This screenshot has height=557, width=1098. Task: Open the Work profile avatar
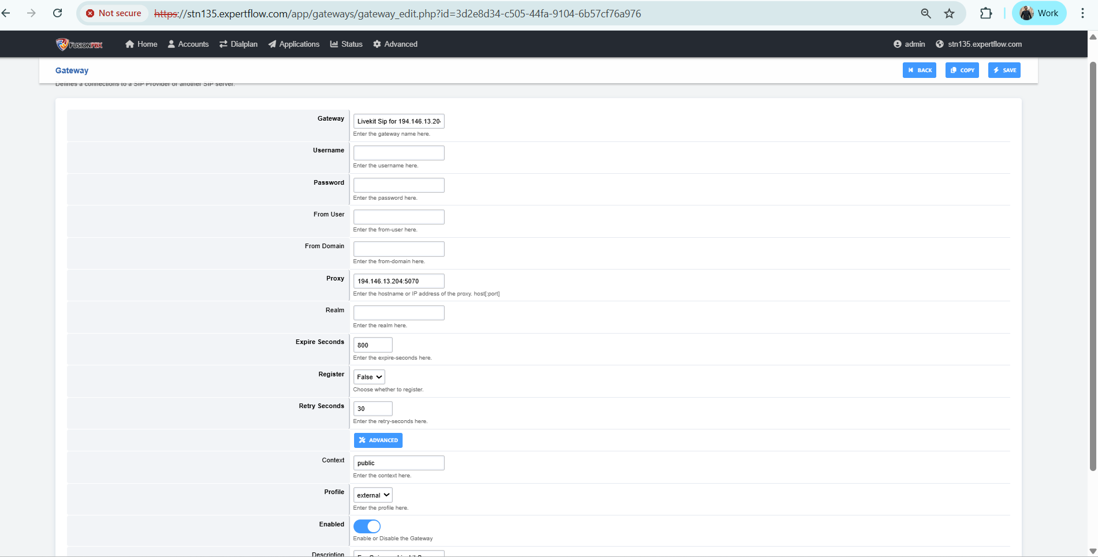tap(1039, 13)
